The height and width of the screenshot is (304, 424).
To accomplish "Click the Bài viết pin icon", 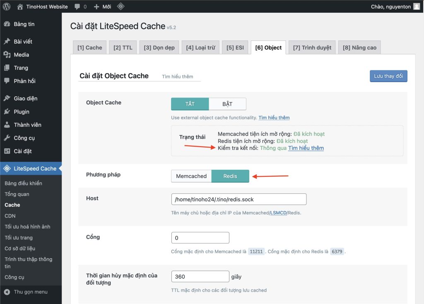I will (x=7, y=41).
